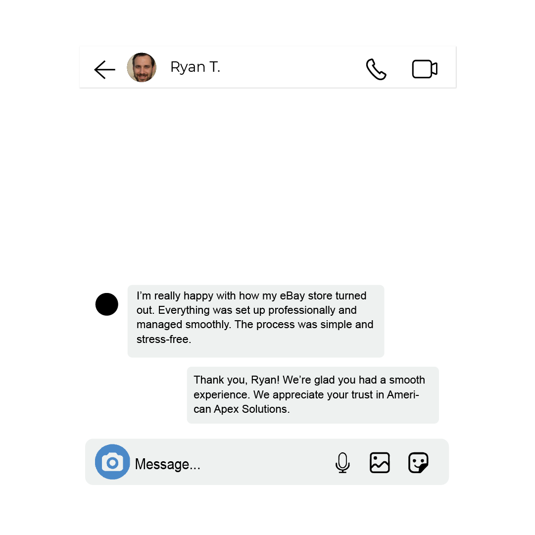This screenshot has width=535, height=535.
Task: Click 'Apex Solutions' text in the reply
Action: (x=252, y=409)
